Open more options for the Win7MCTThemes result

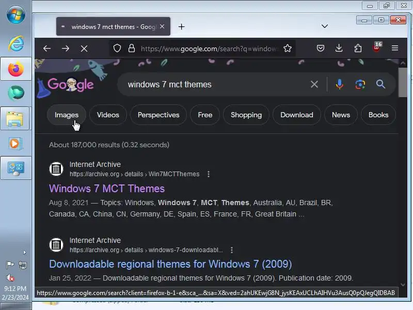tap(209, 174)
